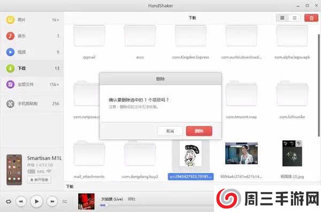Click the red trash delete toolbar button

(x=311, y=18)
